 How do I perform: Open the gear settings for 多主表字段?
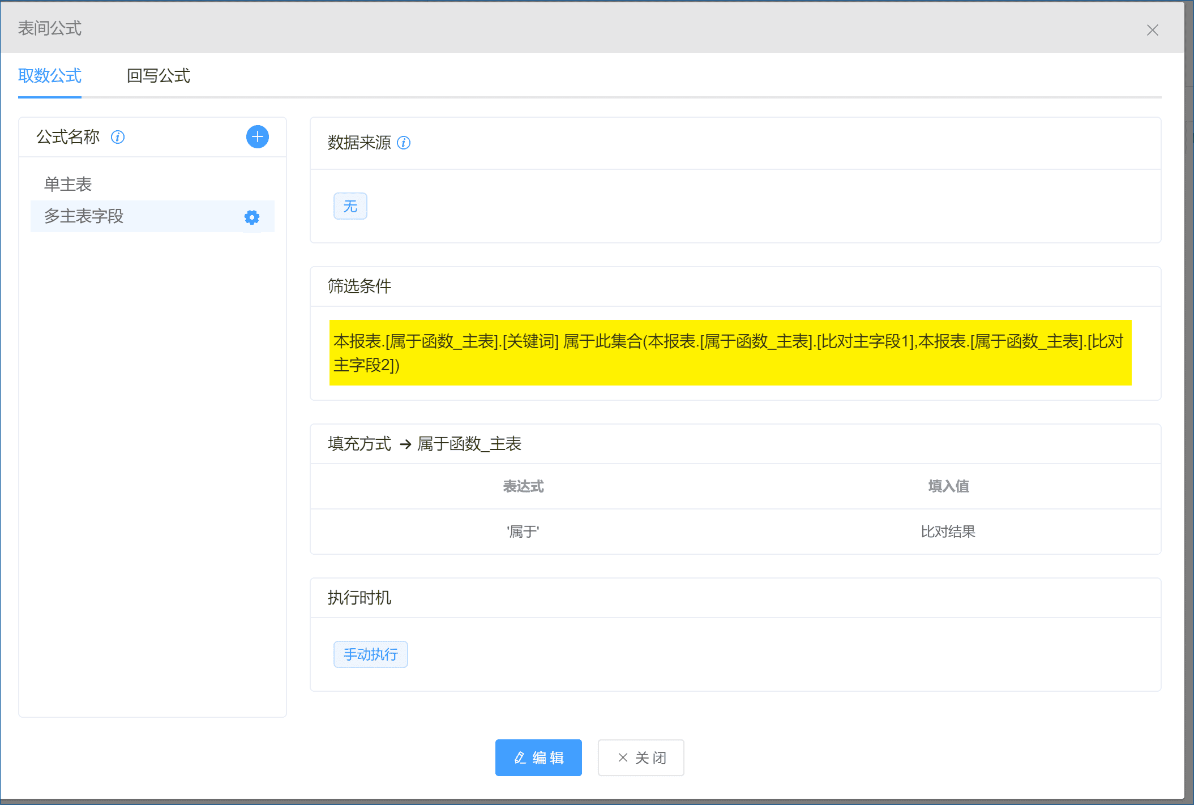252,217
